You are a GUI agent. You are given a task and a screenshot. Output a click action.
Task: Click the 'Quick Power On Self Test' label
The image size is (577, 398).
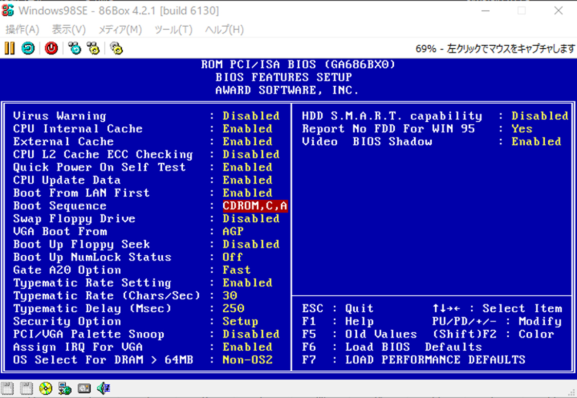100,167
